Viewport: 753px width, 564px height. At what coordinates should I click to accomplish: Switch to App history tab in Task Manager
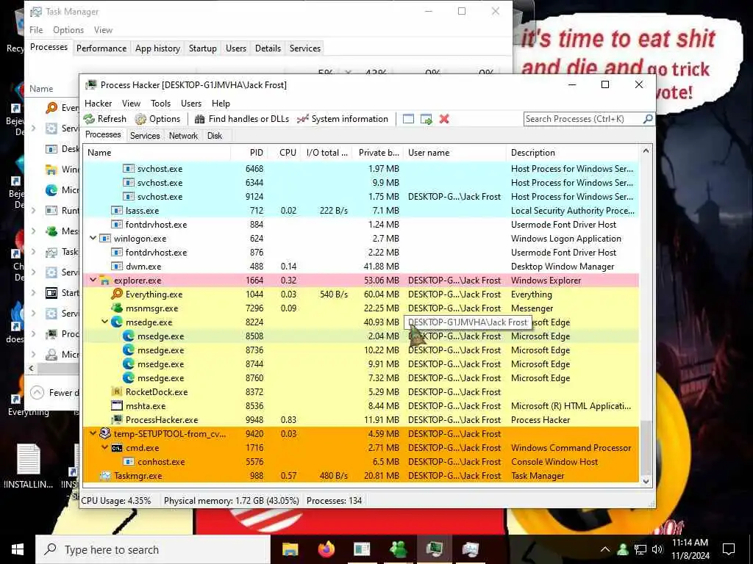click(157, 48)
